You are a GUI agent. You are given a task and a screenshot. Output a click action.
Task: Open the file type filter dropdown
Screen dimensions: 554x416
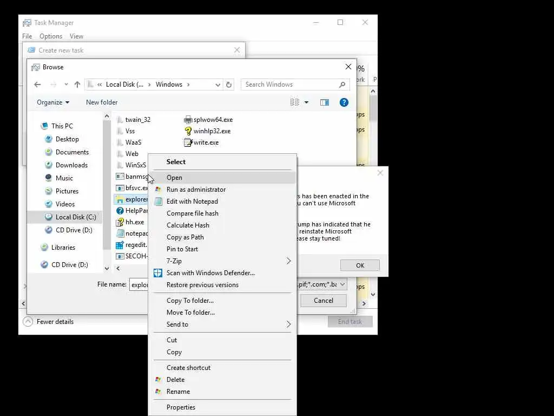point(342,284)
